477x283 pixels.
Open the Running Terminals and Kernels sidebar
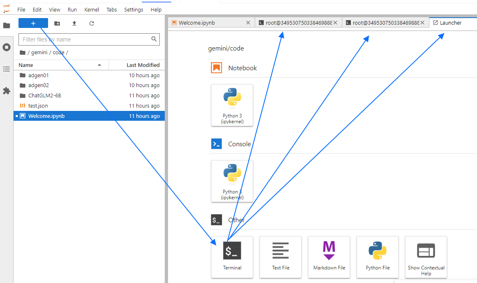(7, 47)
